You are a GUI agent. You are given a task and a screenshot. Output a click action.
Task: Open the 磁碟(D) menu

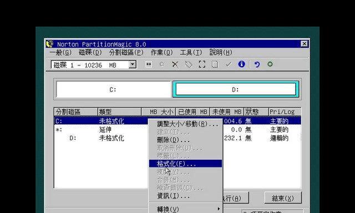(x=90, y=53)
